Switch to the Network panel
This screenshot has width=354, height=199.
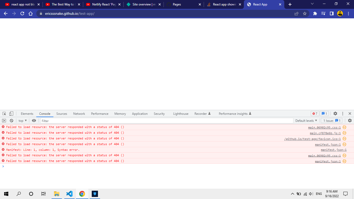click(79, 113)
